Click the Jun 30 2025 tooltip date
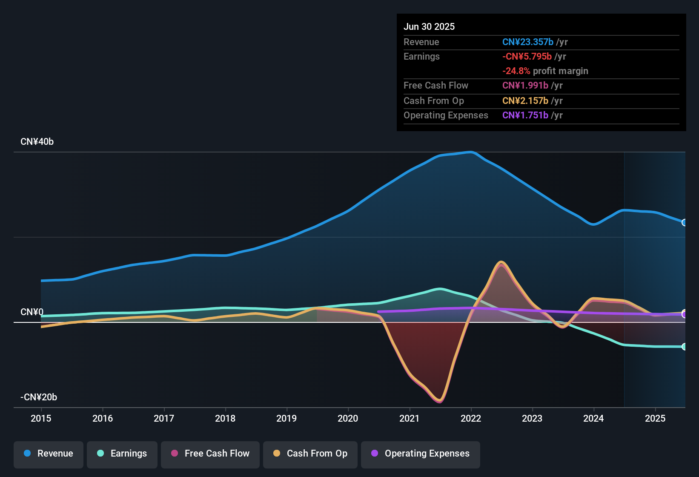 [x=429, y=26]
